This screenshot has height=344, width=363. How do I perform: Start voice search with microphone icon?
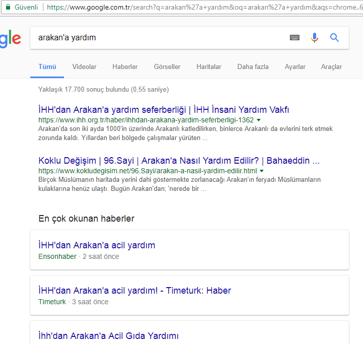pyautogui.click(x=315, y=38)
